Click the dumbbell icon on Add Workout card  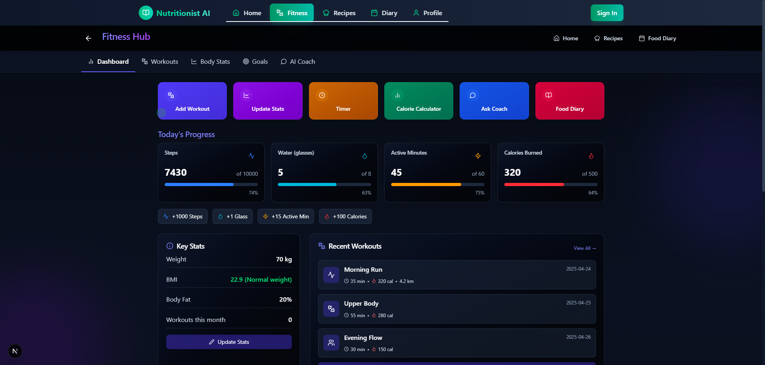pyautogui.click(x=171, y=95)
